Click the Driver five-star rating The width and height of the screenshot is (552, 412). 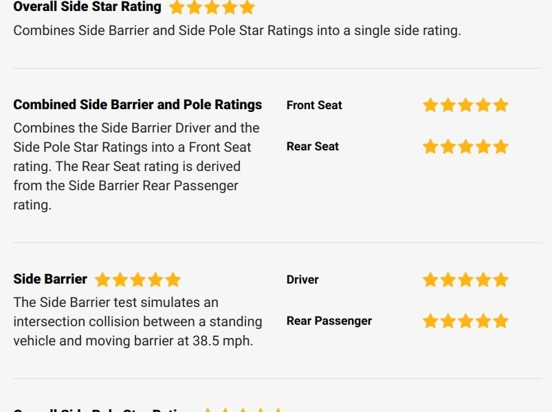coord(465,280)
